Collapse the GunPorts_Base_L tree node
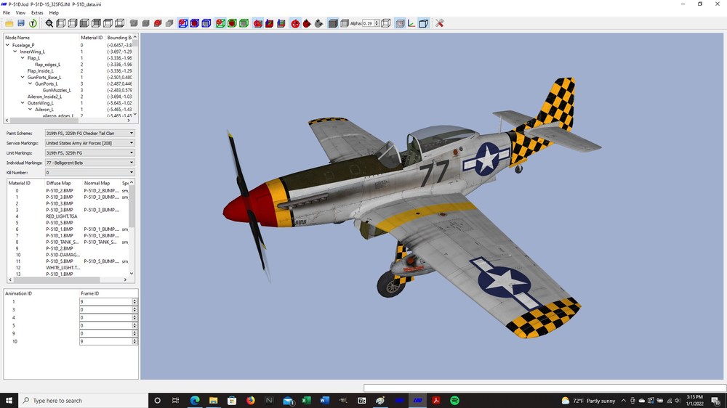The height and width of the screenshot is (408, 727). click(23, 78)
